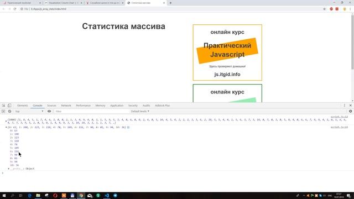Image resolution: width=354 pixels, height=199 pixels.
Task: Expand the (1000) array log entry
Action: pyautogui.click(x=6, y=121)
